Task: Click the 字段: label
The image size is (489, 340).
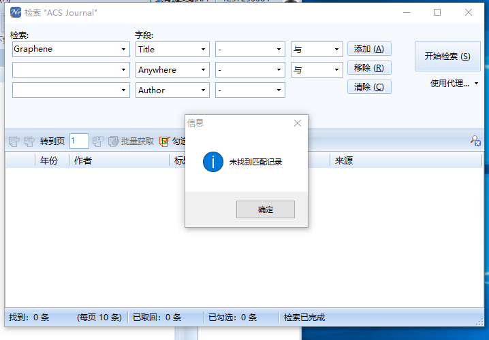Action: pos(144,35)
